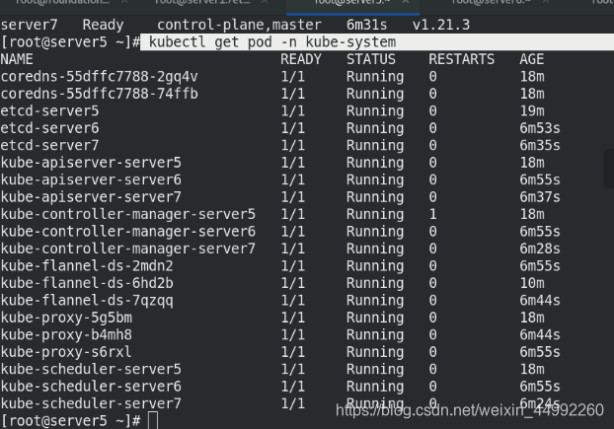The height and width of the screenshot is (429, 614).
Task: Click the AGE column header
Action: pos(532,59)
